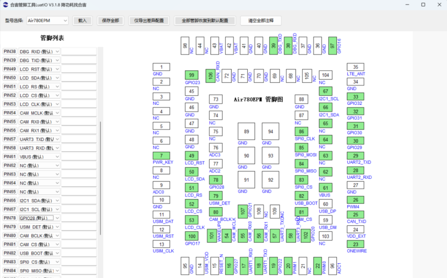The width and height of the screenshot is (447, 278).
Task: Focus the comment field beside PIN52 LCD_CS
Action: click(x=79, y=96)
